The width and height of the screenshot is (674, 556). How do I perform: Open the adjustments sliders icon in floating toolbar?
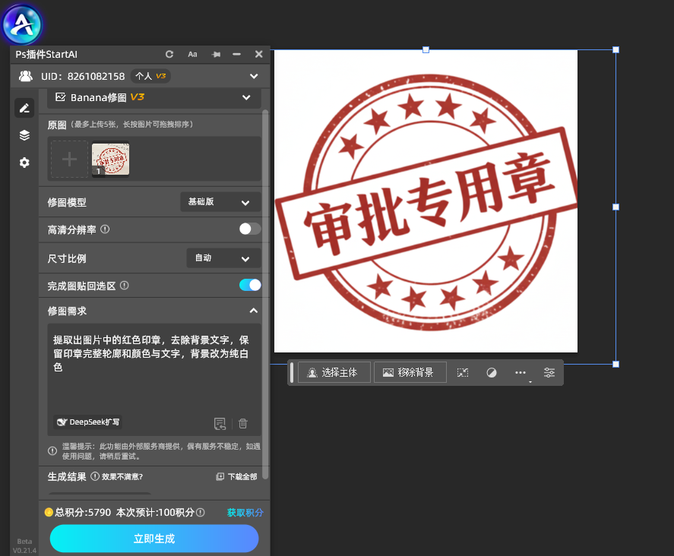click(x=549, y=372)
